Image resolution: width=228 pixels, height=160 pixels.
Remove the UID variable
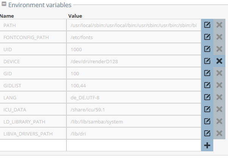(x=219, y=49)
